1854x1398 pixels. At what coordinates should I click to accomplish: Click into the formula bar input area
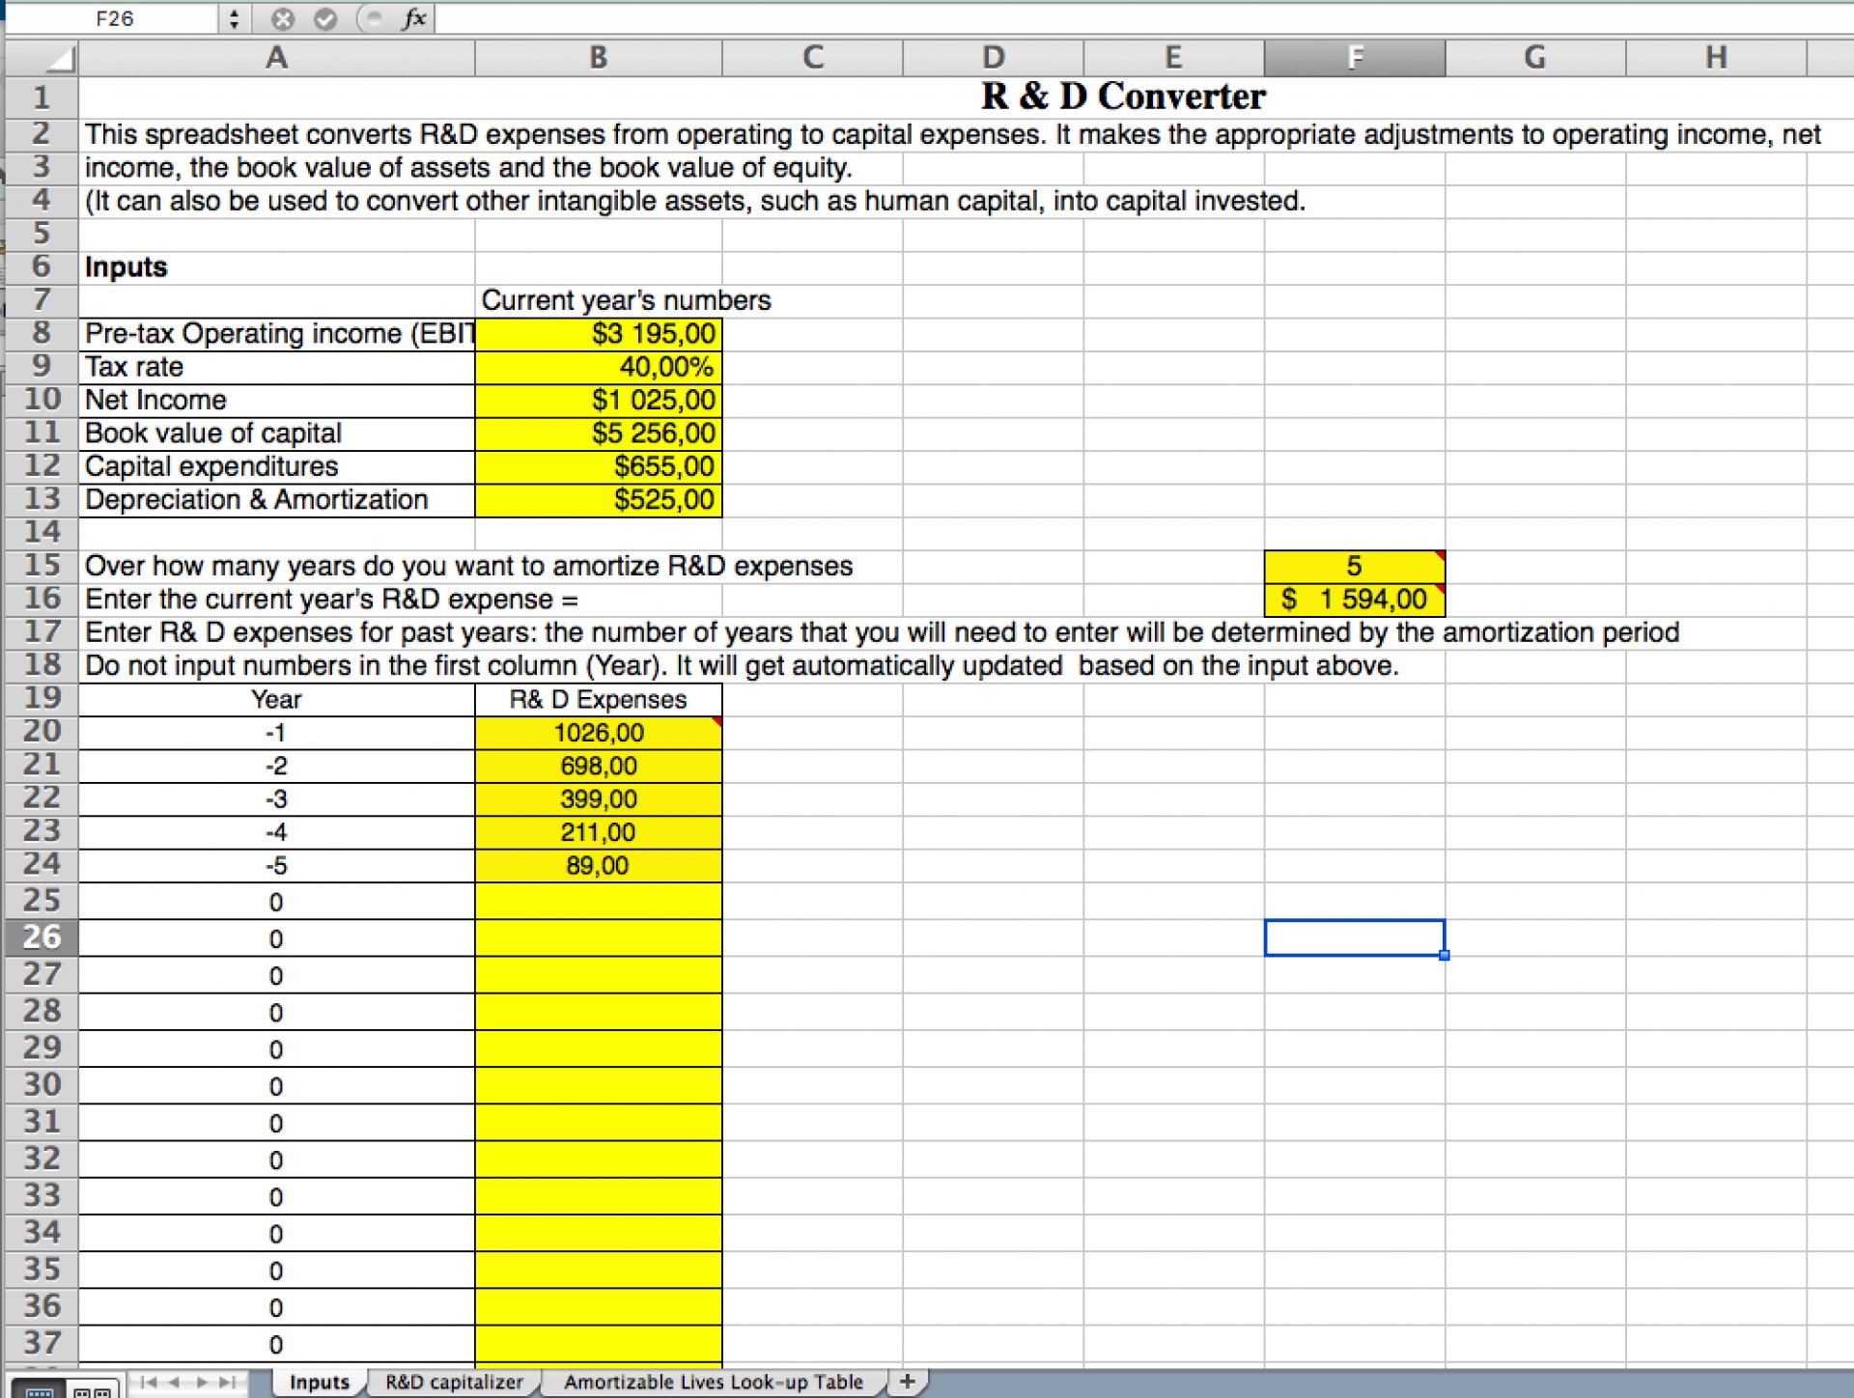point(1143,18)
